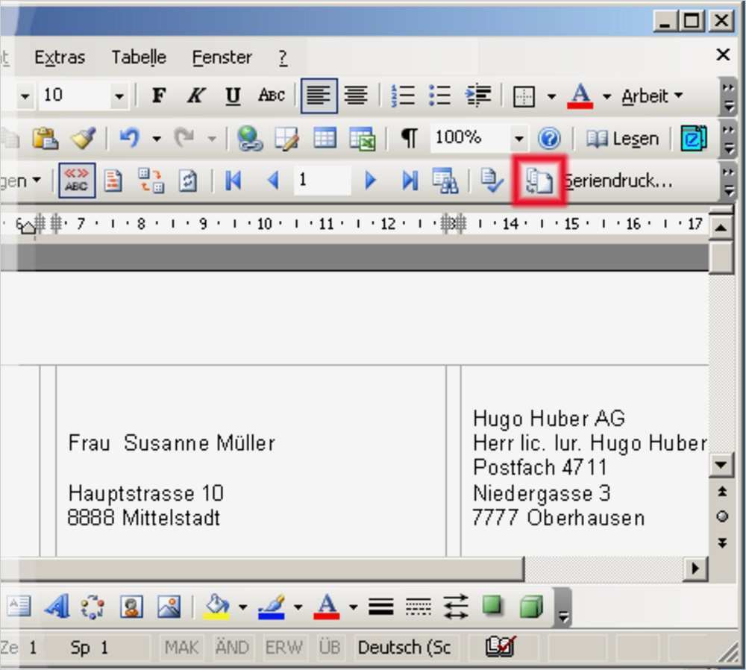Toggle highlighting of merge fields
The height and width of the screenshot is (670, 746).
[x=76, y=180]
